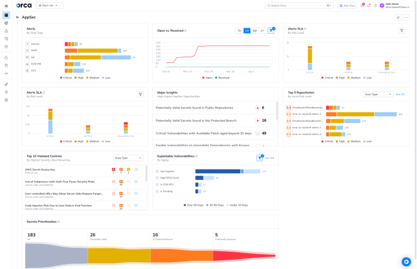417x269 pixels.
Task: Click the IaC scan type icon
Action: [27, 57]
